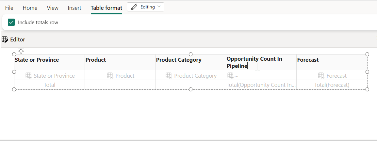Viewport: 377px width, 141px height.
Task: Click the Product data field icon
Action: point(110,76)
